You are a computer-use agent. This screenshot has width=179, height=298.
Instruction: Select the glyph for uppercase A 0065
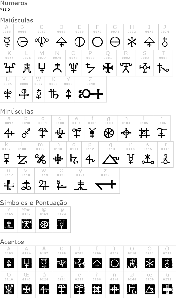click(7, 42)
